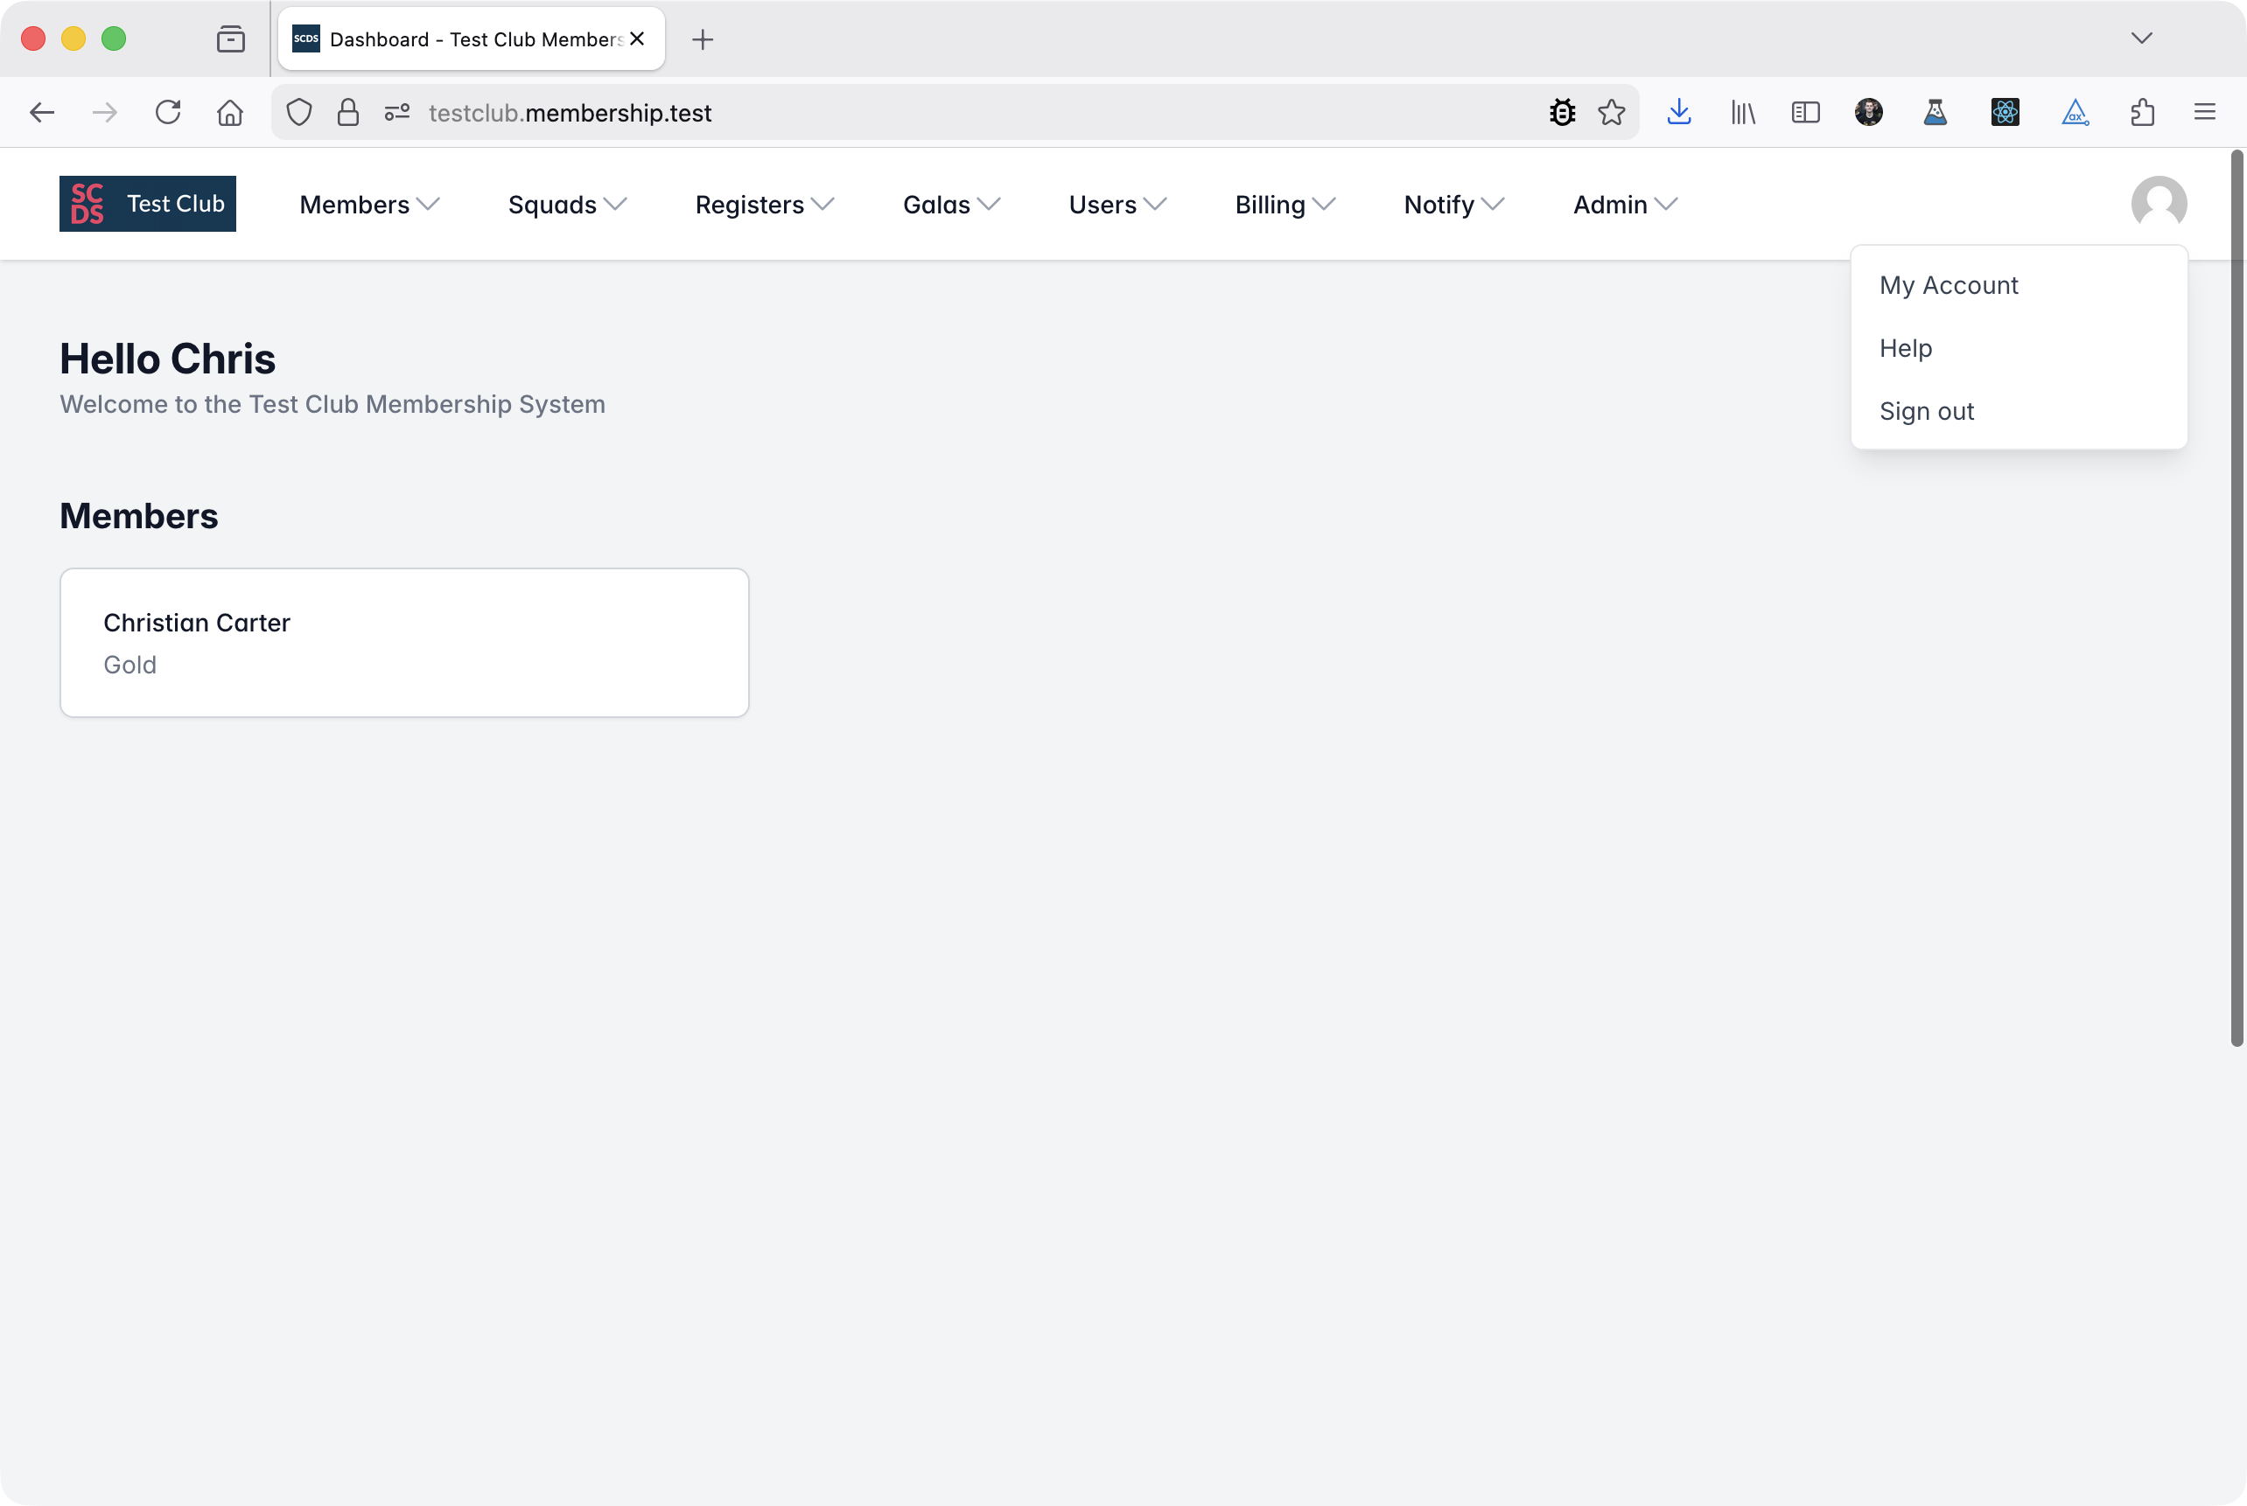Toggle the browser sidebar view
2247x1506 pixels.
pyautogui.click(x=1804, y=112)
